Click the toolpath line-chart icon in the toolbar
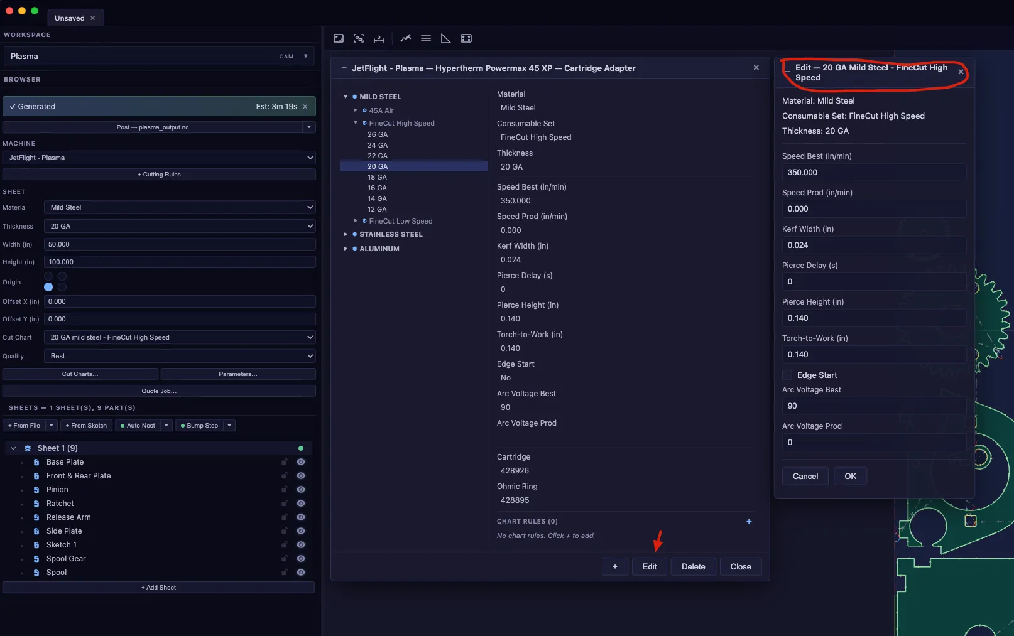The height and width of the screenshot is (636, 1014). (406, 38)
